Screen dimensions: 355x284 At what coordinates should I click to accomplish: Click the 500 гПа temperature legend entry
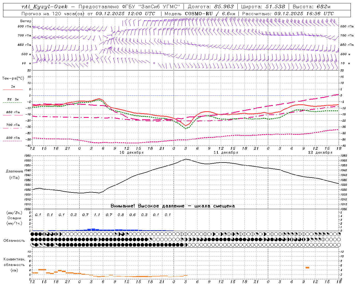(13, 138)
